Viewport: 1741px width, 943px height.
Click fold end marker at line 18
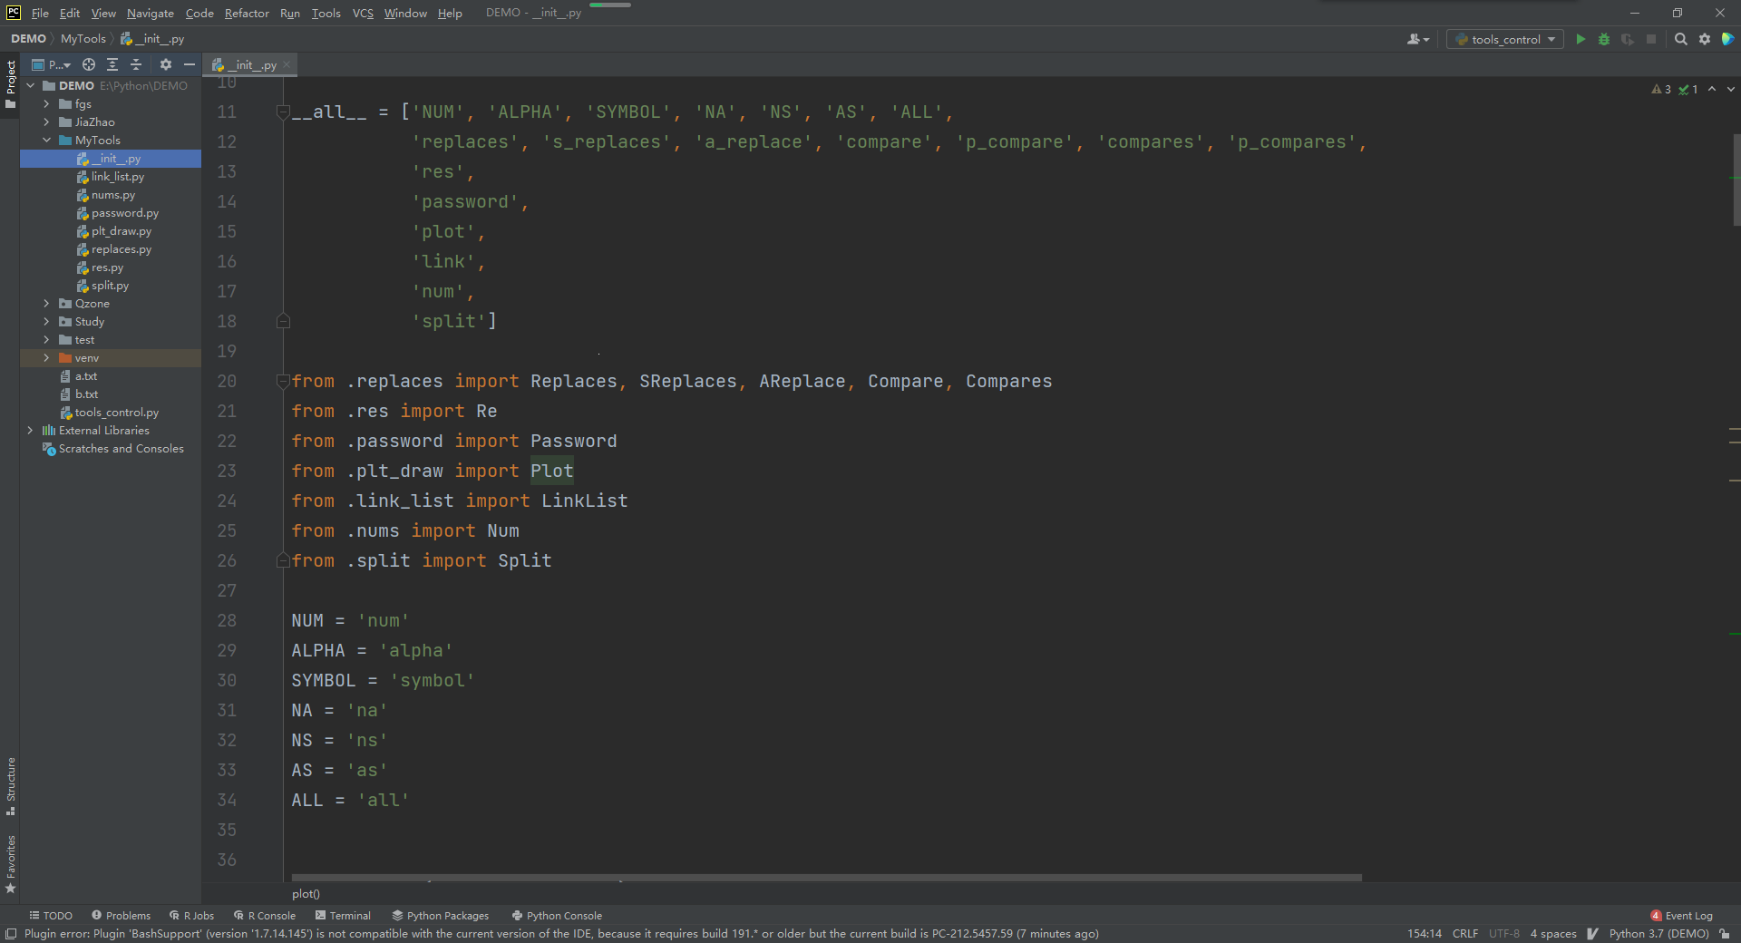tap(283, 321)
